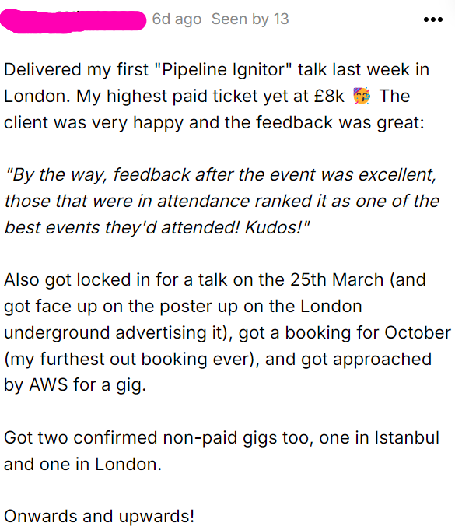The image size is (455, 530).
Task: Click the "25th March" date text
Action: (x=337, y=280)
